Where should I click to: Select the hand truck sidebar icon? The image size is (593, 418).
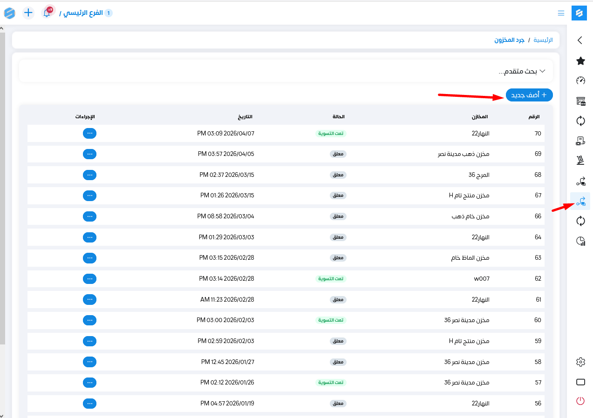(x=580, y=161)
